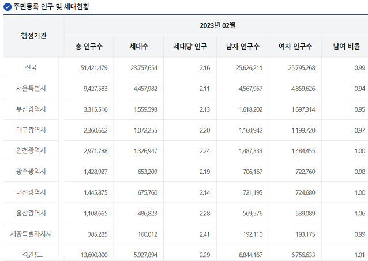Select Incheon household count 1,326,947

click(145, 151)
